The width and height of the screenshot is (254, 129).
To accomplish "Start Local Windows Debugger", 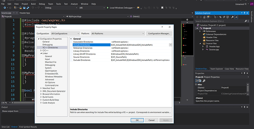I will pyautogui.click(x=121, y=8).
